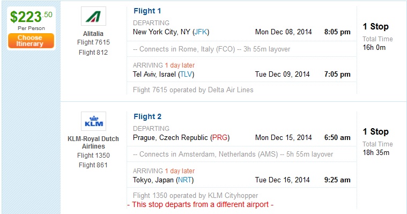Select the Flight 1 heading
Viewport: 407px width, 214px height.
pyautogui.click(x=147, y=11)
